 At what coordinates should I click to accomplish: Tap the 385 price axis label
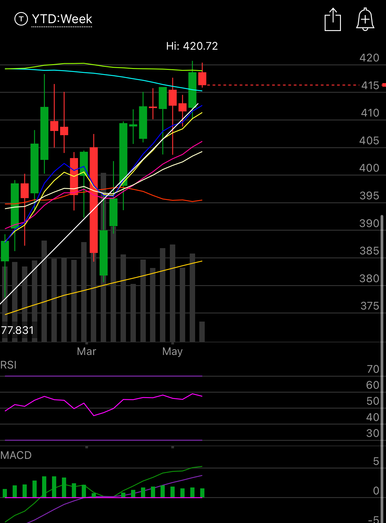click(369, 251)
